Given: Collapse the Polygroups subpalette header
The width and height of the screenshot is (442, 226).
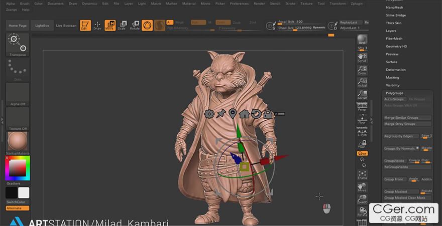Looking at the screenshot, I should 394,93.
